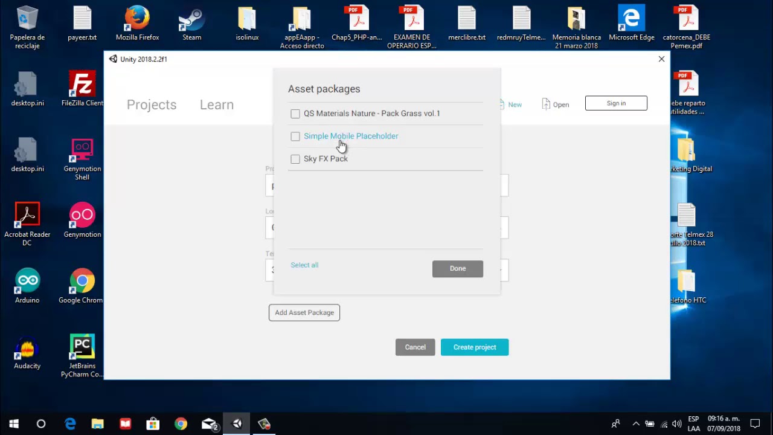Select FileZilla Client desktop icon
The image size is (773, 435).
point(82,89)
